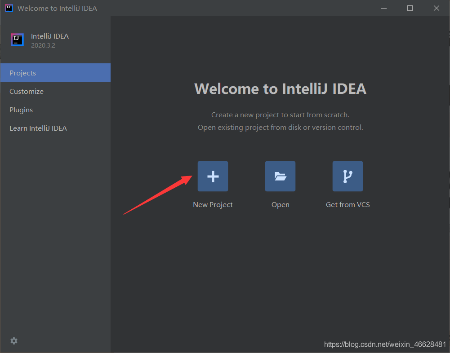Click the Welcome to IntelliJ IDEA heading
Screen dimensions: 450x353
click(x=280, y=88)
